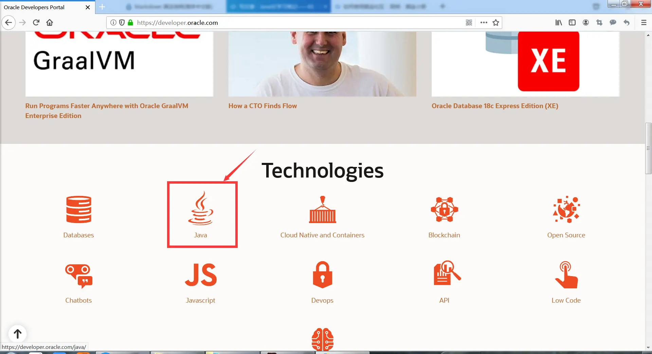This screenshot has width=652, height=354.
Task: Click the Chatbots speech bubble icon
Action: pyautogui.click(x=78, y=276)
